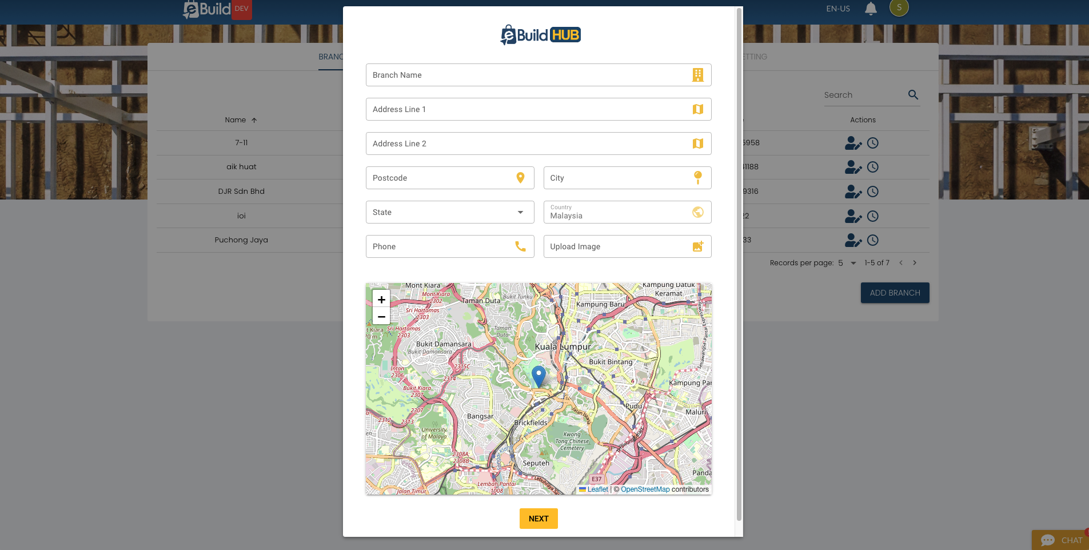Open the records per page dropdown
1089x550 pixels.
(847, 263)
